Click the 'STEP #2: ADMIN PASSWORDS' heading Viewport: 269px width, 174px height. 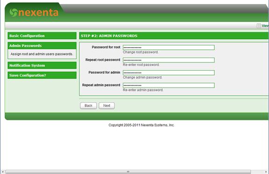point(109,36)
